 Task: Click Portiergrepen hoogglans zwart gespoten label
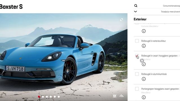pos(160,89)
